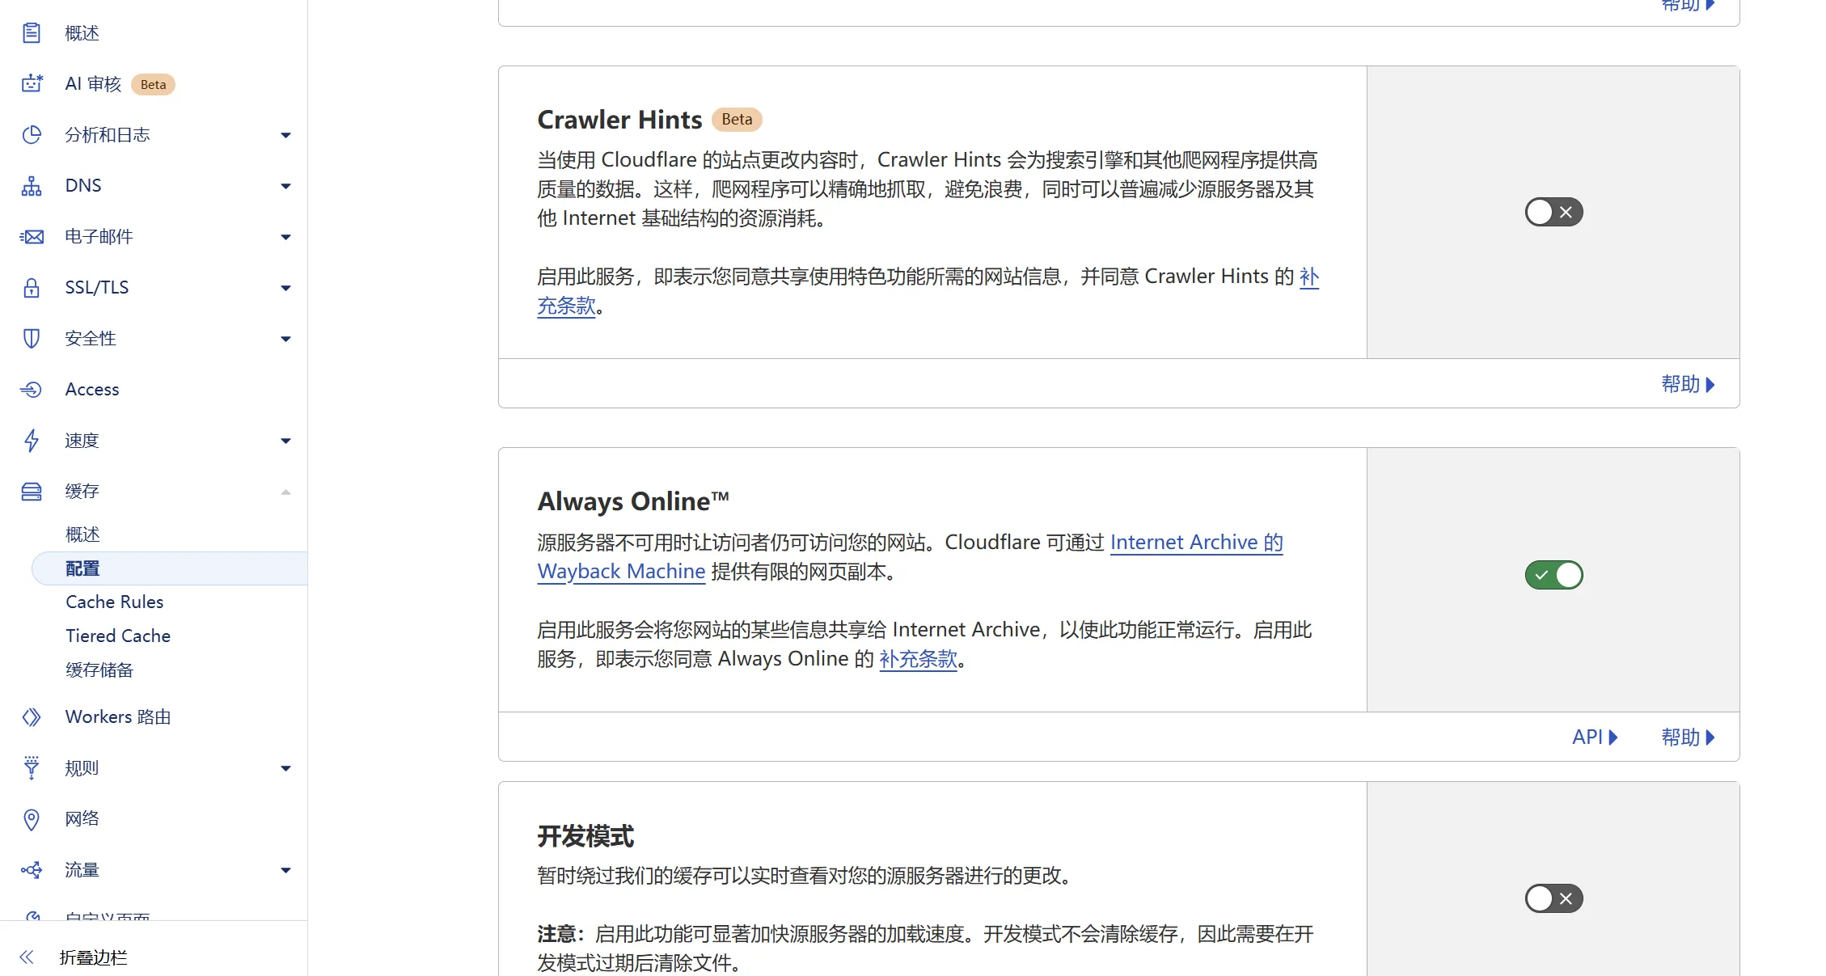This screenshot has height=976, width=1826.
Task: Collapse the 缓存 section arrow
Action: [x=285, y=492]
